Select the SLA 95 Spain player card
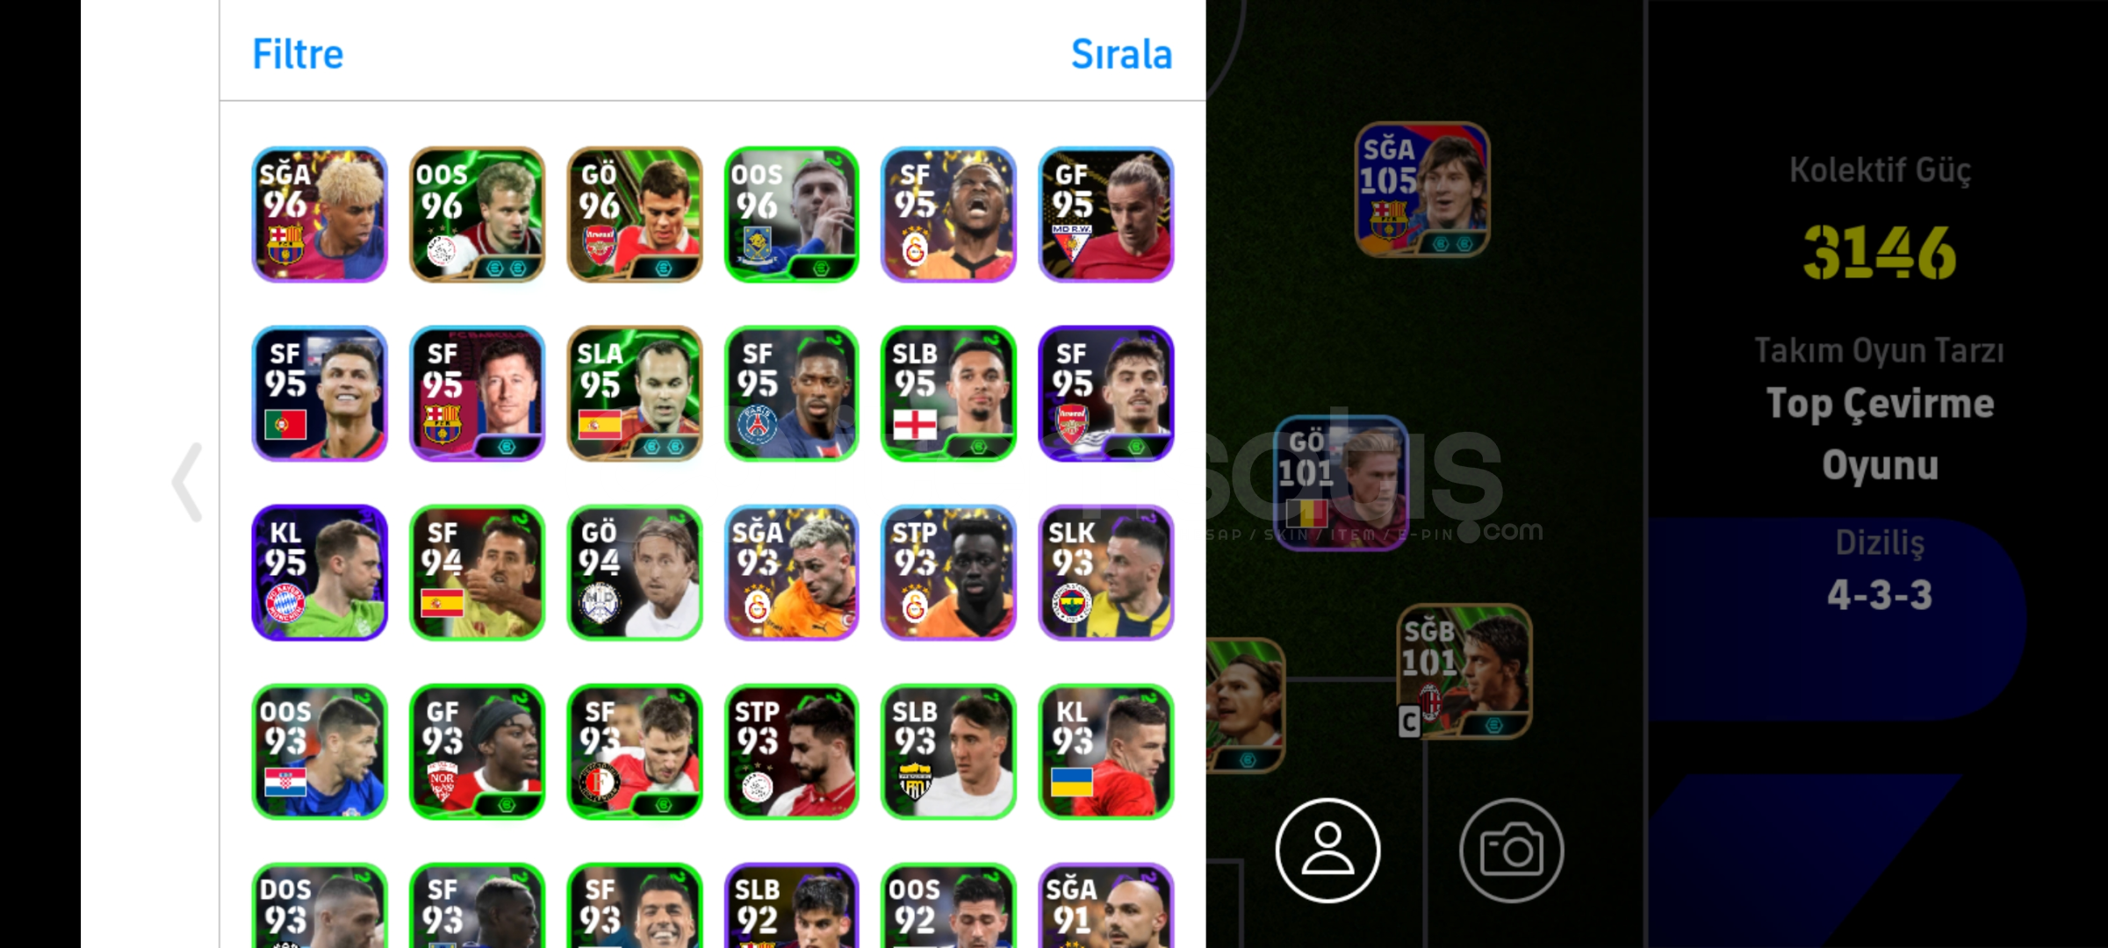Image resolution: width=2108 pixels, height=948 pixels. pyautogui.click(x=634, y=393)
